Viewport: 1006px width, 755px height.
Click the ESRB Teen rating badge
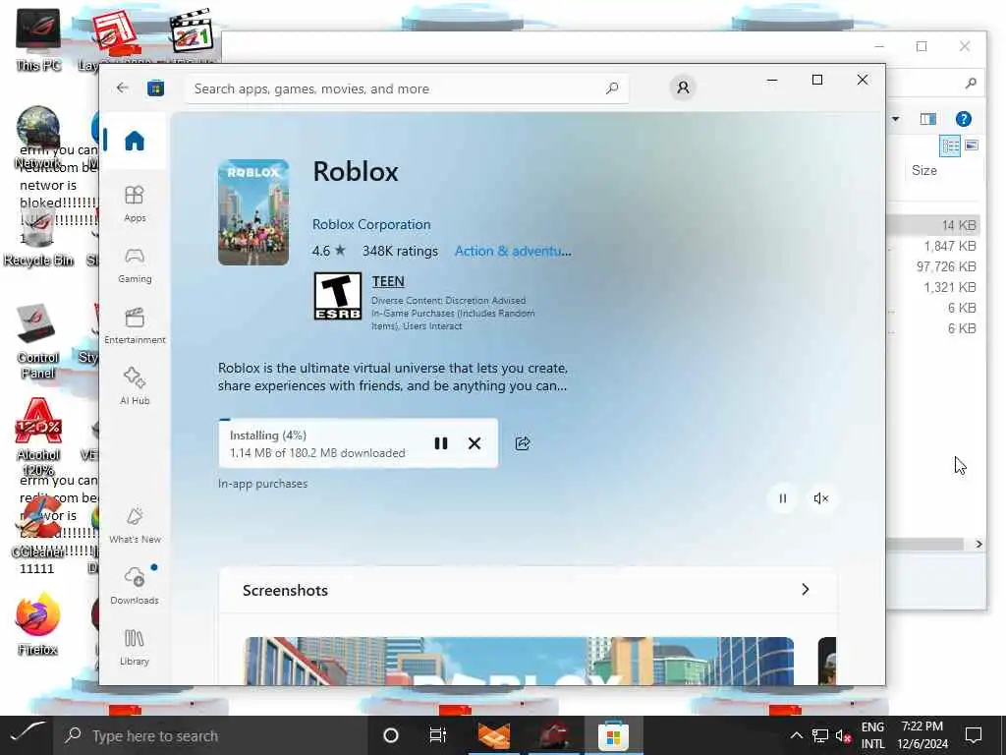pos(338,296)
